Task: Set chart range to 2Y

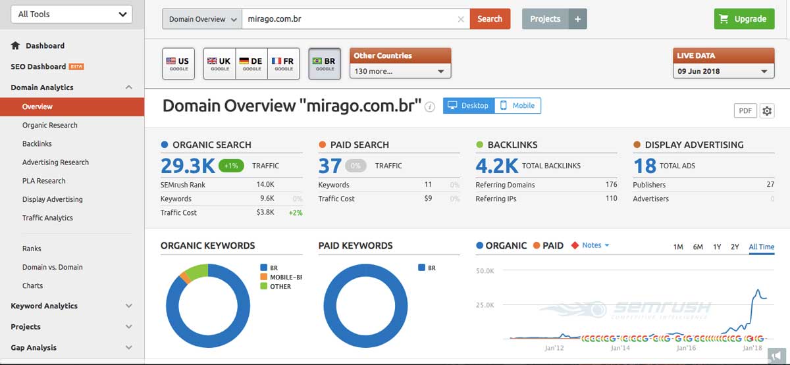Action: pos(735,247)
